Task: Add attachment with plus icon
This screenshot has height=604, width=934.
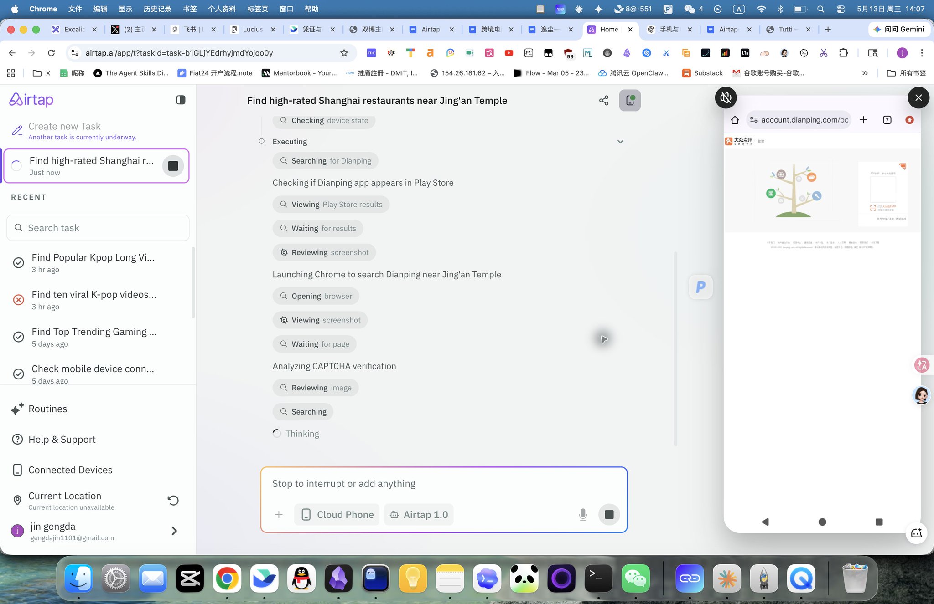Action: (x=279, y=514)
